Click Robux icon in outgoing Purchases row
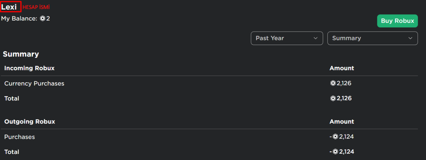The height and width of the screenshot is (160, 426). [335, 137]
